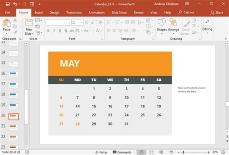Decrease list indent level
The height and width of the screenshot is (155, 229).
[x=127, y=22]
